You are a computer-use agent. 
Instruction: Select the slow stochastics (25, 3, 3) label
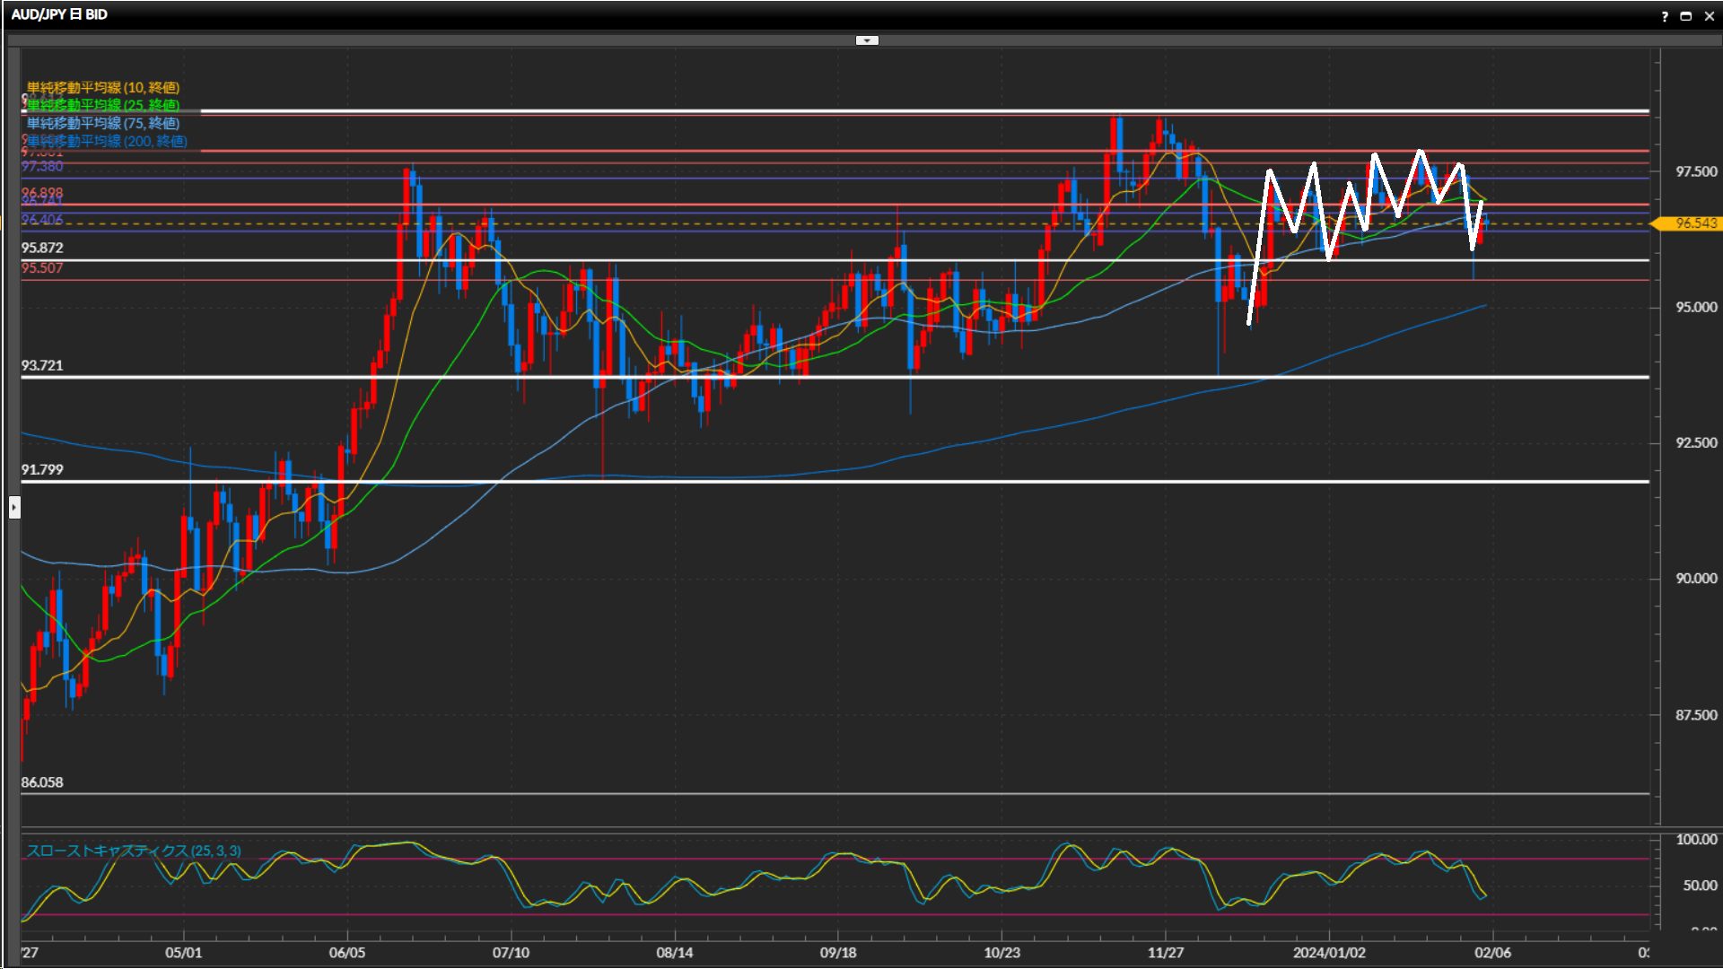[134, 851]
